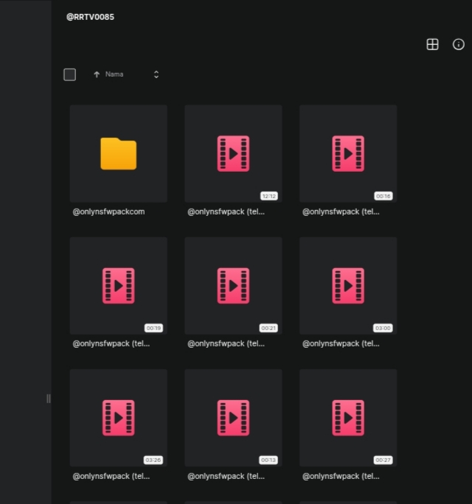Sort the files by the Nama label
This screenshot has height=504, width=472.
tap(114, 74)
